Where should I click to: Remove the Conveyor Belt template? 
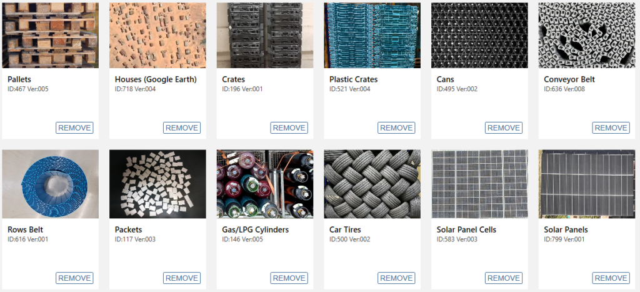(x=611, y=128)
